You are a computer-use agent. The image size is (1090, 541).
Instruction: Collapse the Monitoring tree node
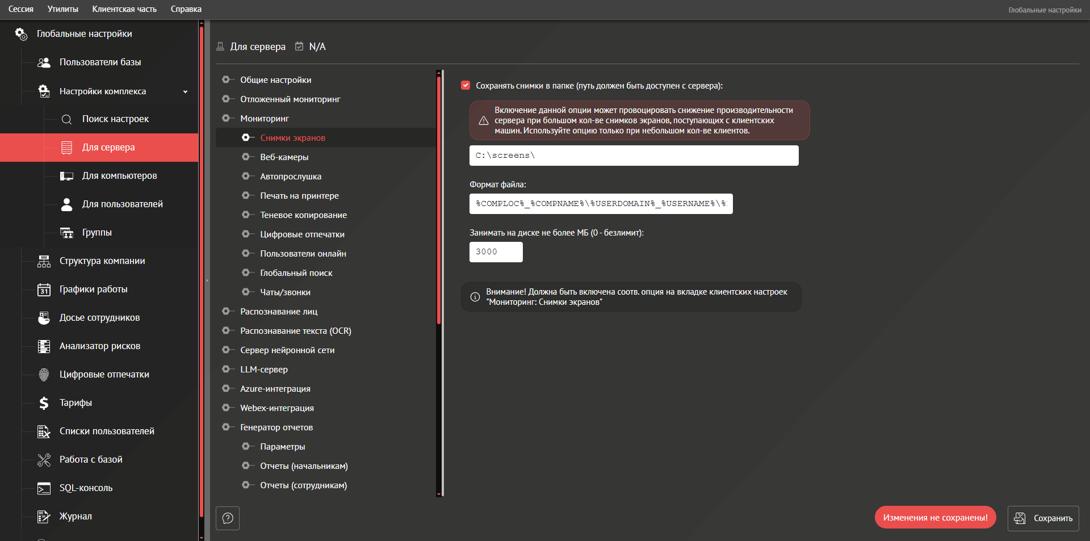pyautogui.click(x=226, y=119)
